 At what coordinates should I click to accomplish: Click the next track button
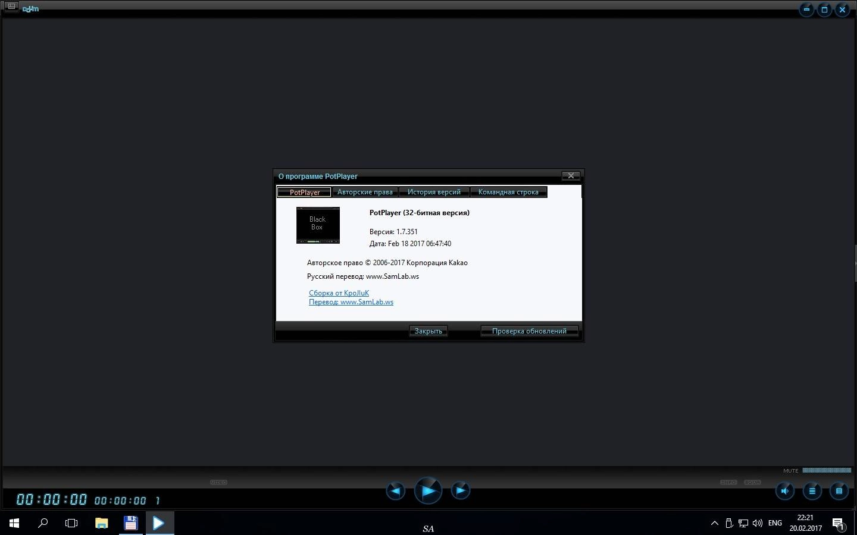(461, 490)
